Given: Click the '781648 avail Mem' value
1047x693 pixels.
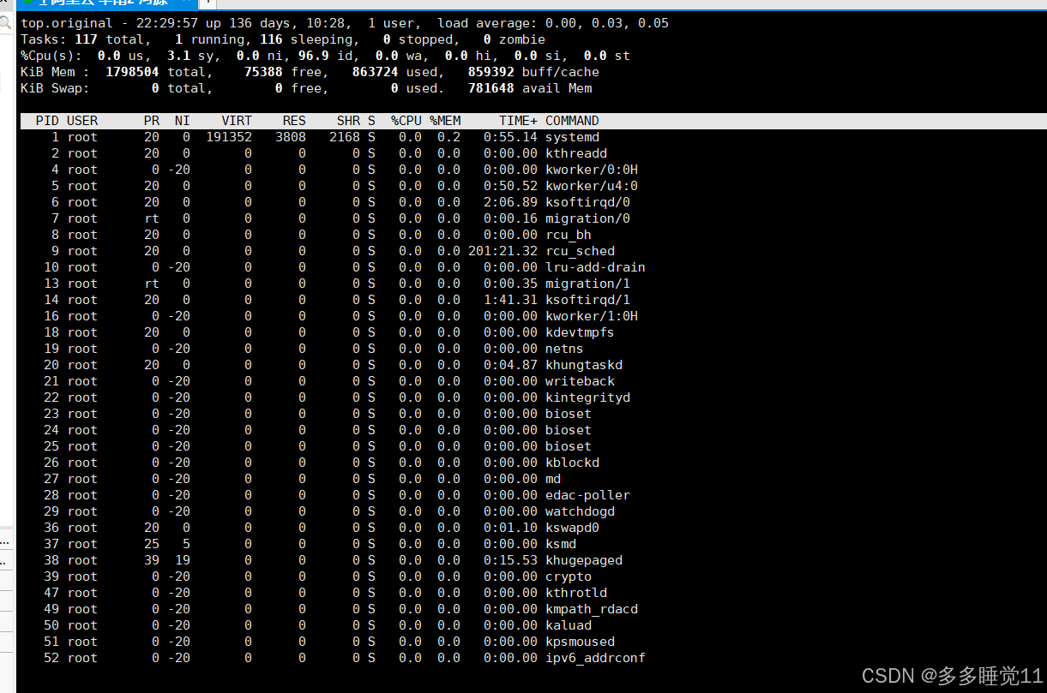Looking at the screenshot, I should pyautogui.click(x=530, y=88).
